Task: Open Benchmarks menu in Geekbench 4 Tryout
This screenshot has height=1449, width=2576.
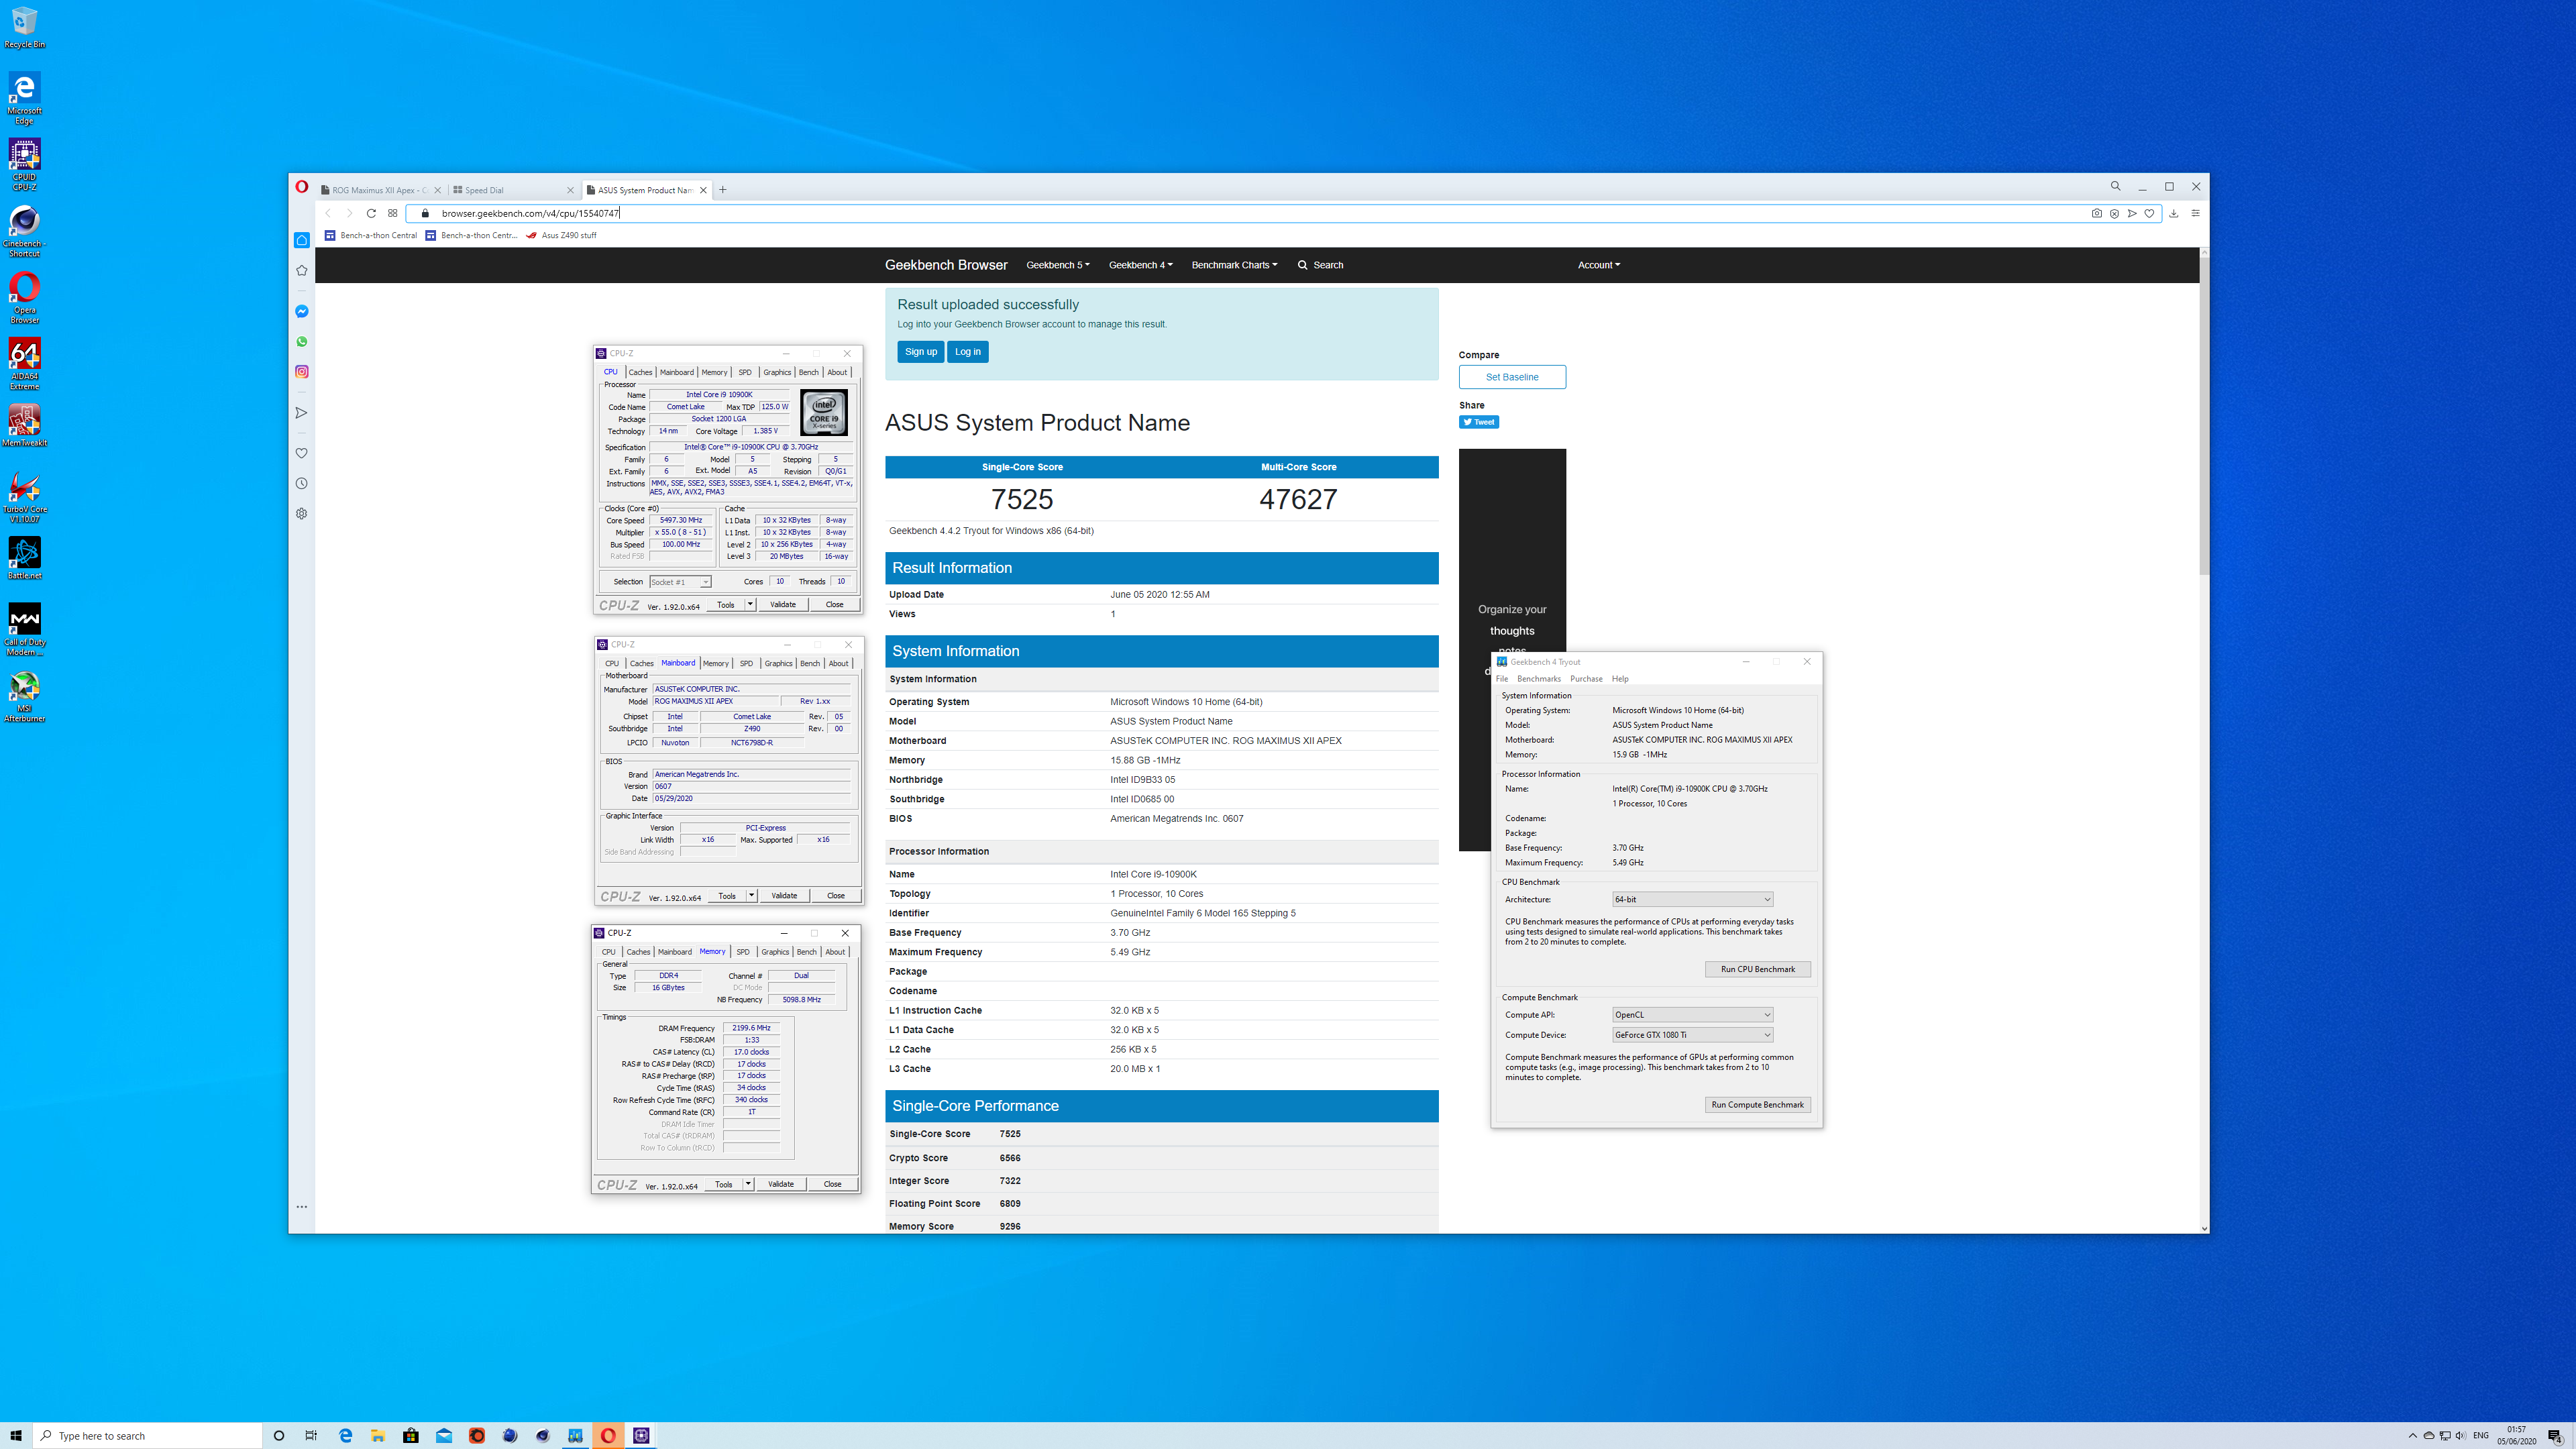Action: (1538, 679)
